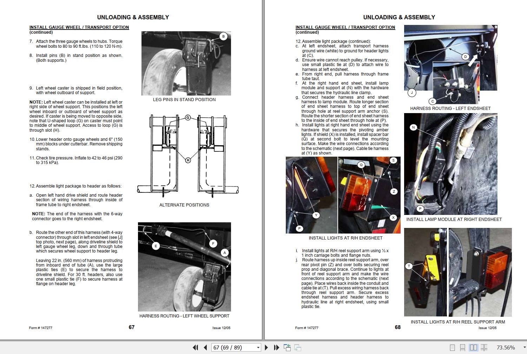
Task: Click the caption HARNESS ROUTING - LEFT WHEEL SUPPORT
Action: point(184,316)
